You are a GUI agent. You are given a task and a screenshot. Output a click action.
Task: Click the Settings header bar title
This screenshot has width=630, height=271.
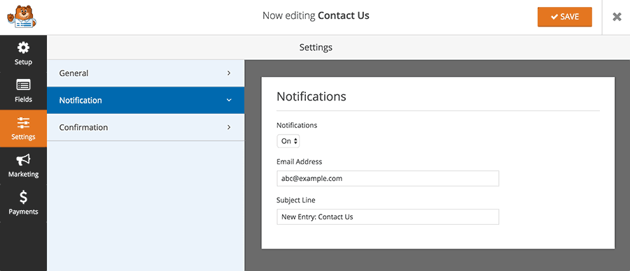316,47
